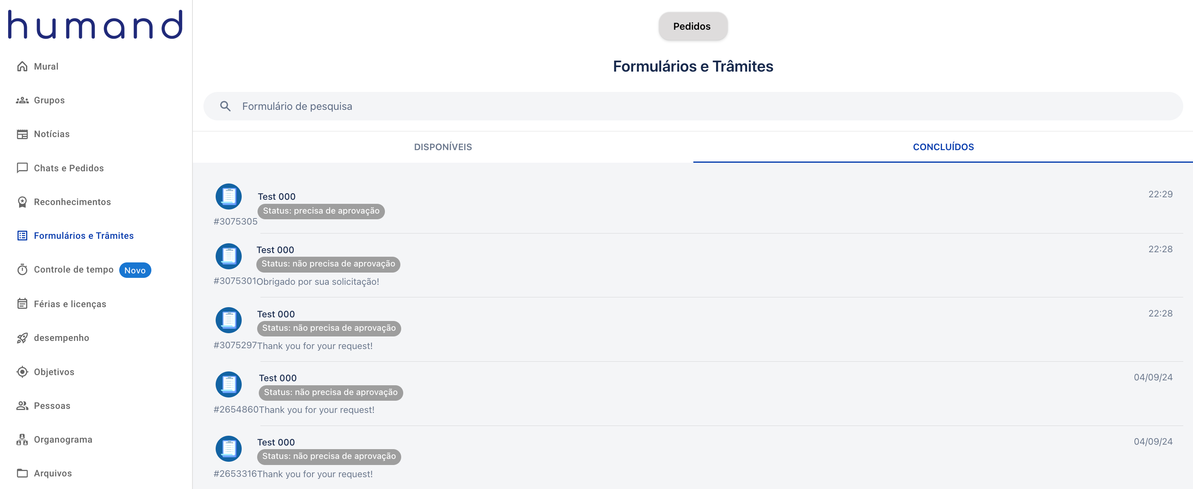1193x489 pixels.
Task: Click the request number #3075301
Action: click(x=235, y=281)
